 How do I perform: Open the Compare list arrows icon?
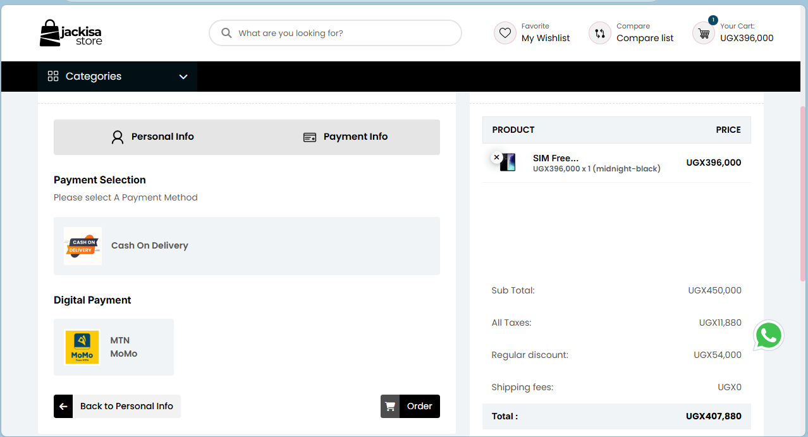coord(599,32)
